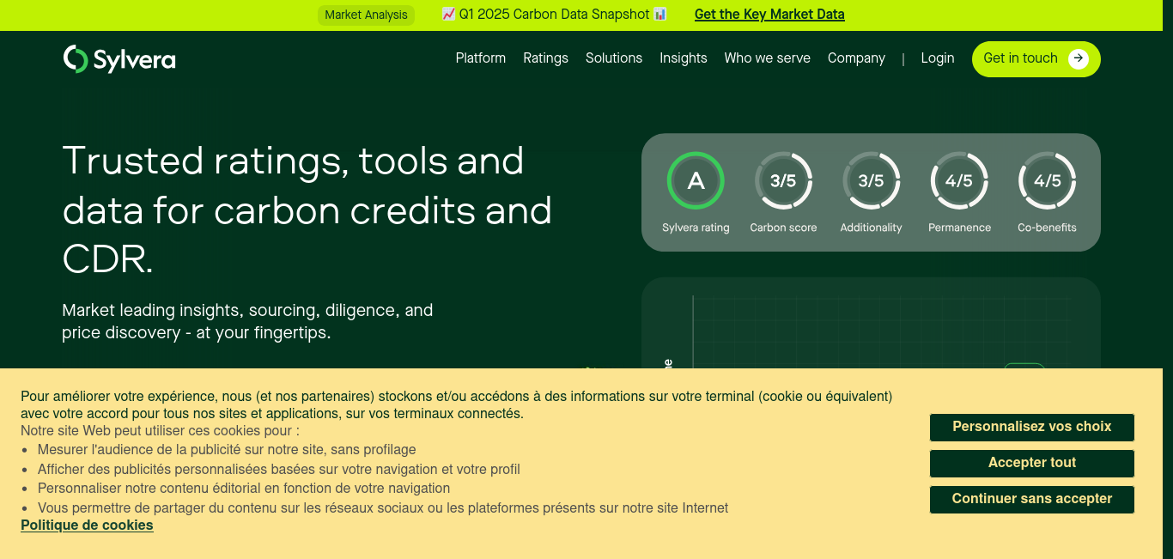Screen dimensions: 1173x559
Task: Open the Who we serve menu
Action: pyautogui.click(x=768, y=58)
